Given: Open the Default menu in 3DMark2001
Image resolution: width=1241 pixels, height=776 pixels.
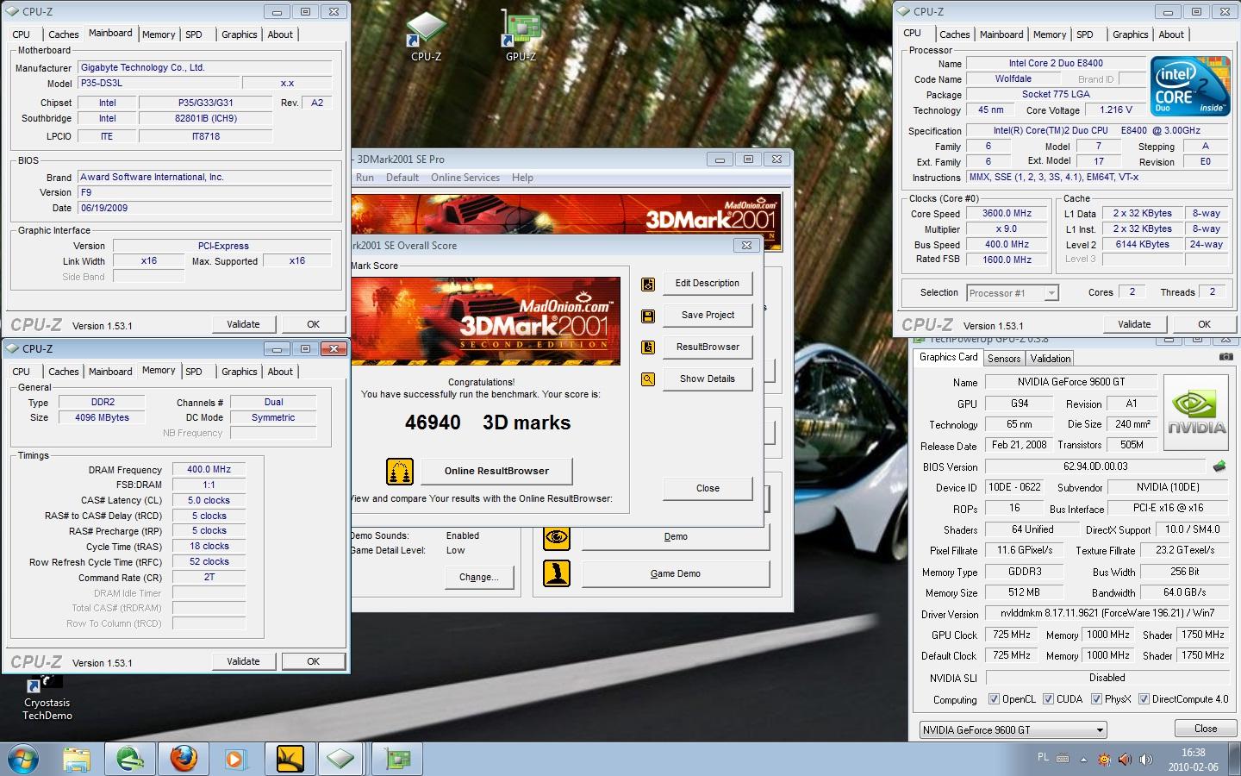Looking at the screenshot, I should pyautogui.click(x=402, y=178).
